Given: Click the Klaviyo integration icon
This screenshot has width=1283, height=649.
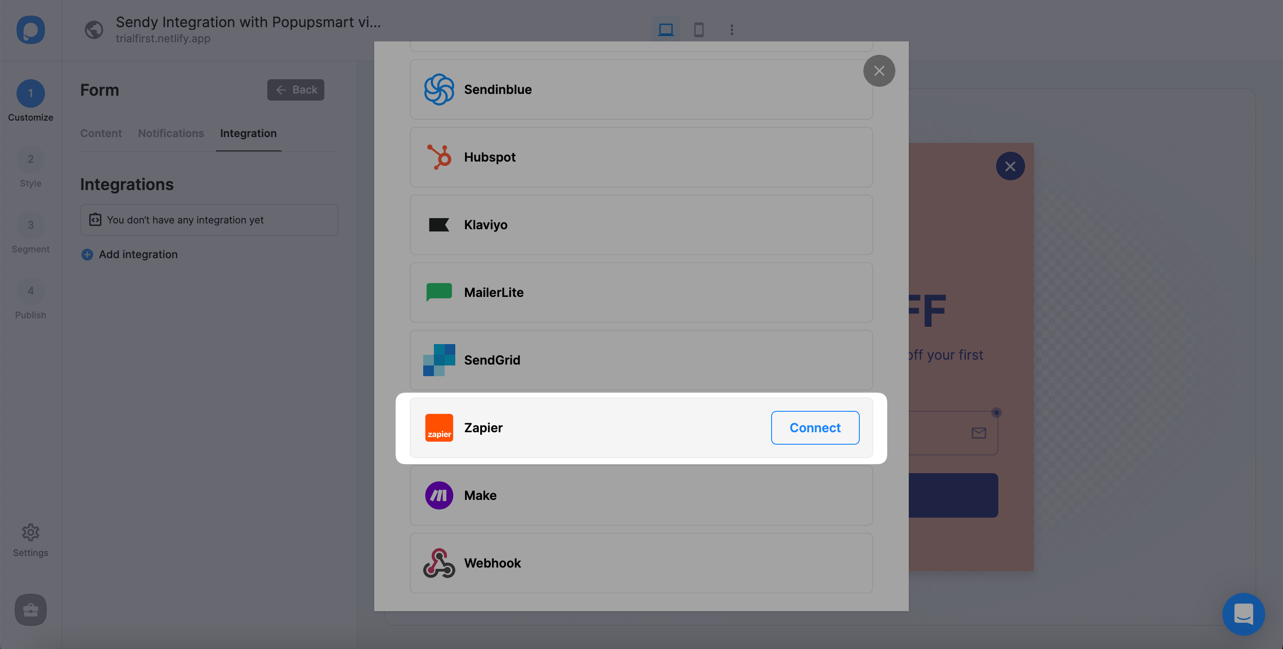Looking at the screenshot, I should [x=439, y=224].
